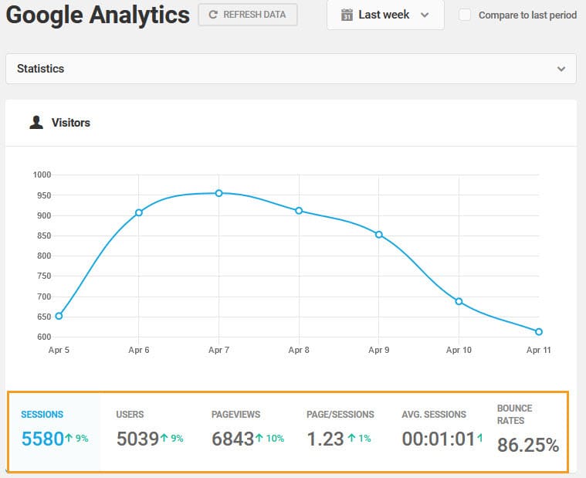Click the Apr 5 data point
Screen dimensions: 586x478
(59, 316)
